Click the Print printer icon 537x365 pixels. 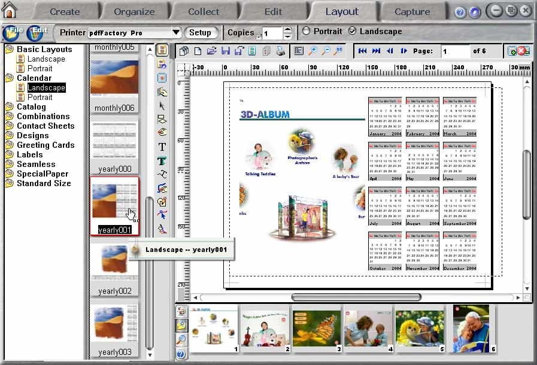coord(281,51)
